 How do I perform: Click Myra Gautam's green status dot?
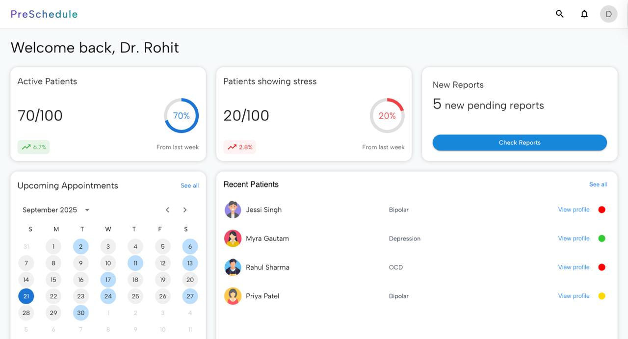(x=602, y=238)
